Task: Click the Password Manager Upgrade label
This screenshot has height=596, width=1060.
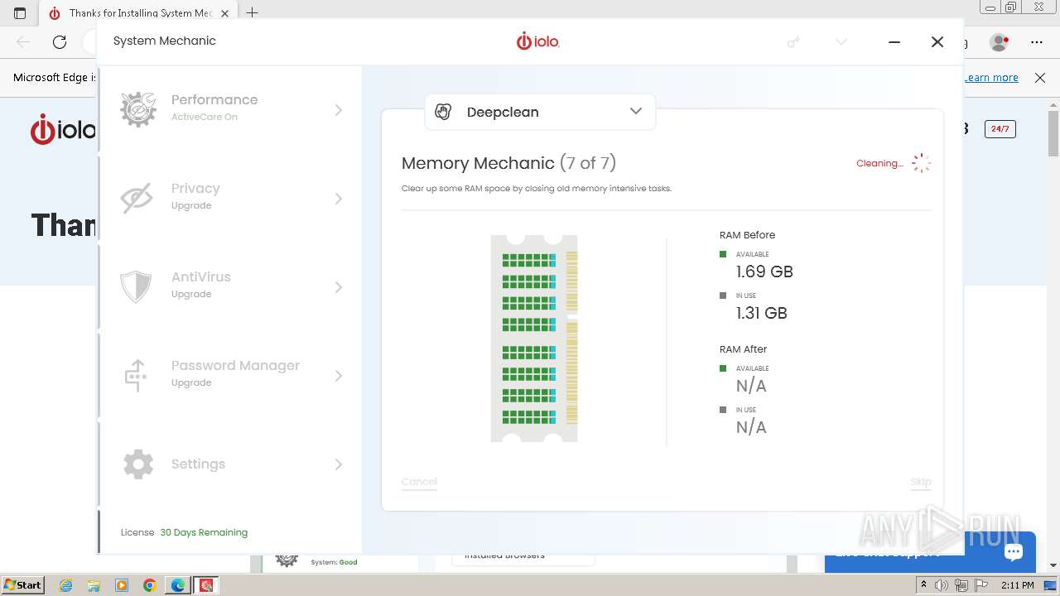Action: click(x=191, y=382)
